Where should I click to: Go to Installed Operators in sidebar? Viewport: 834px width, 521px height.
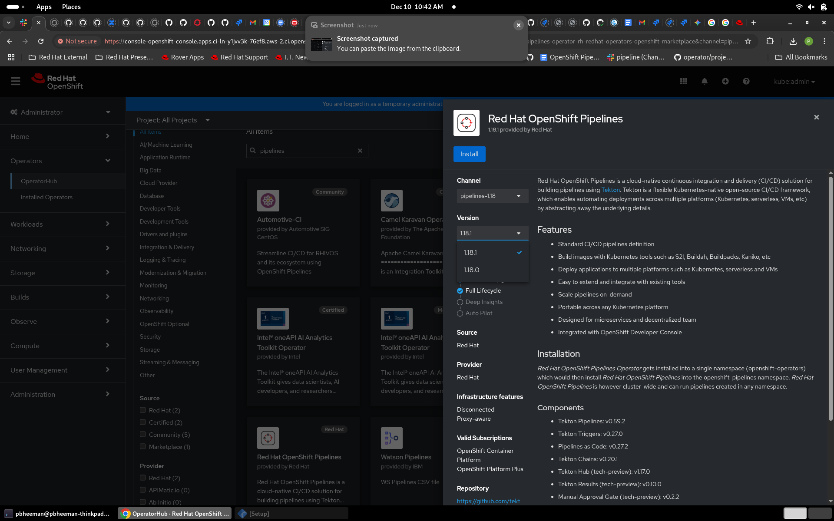(x=46, y=197)
